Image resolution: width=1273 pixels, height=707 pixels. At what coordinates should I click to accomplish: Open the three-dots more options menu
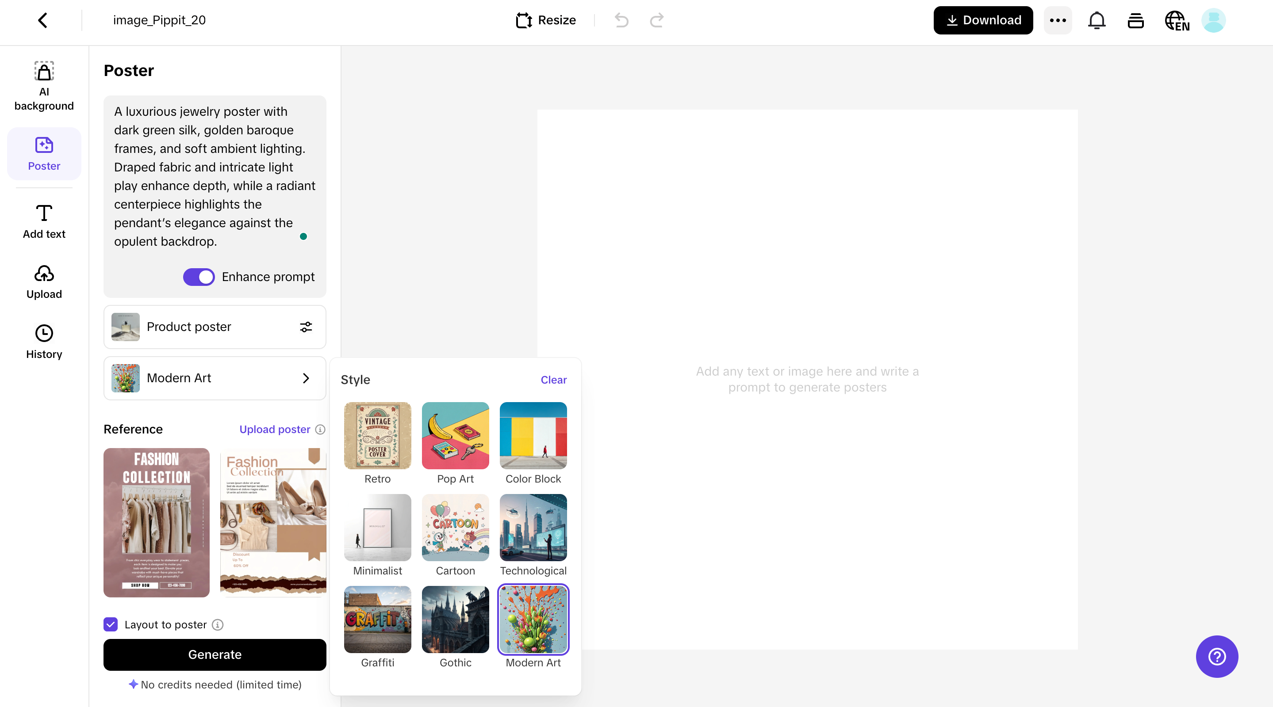pos(1058,20)
